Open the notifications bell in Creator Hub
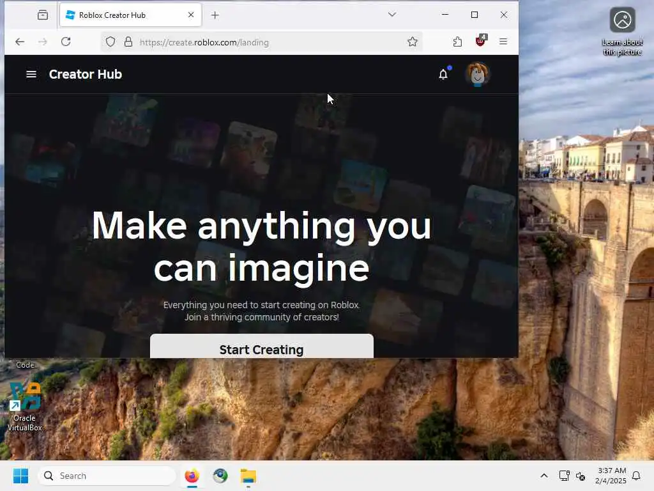 coord(443,74)
